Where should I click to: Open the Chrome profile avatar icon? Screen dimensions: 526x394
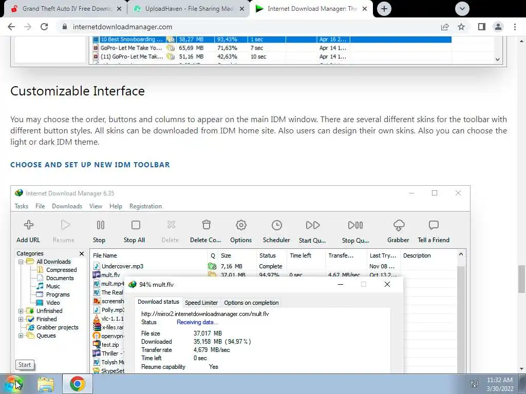[x=498, y=27]
